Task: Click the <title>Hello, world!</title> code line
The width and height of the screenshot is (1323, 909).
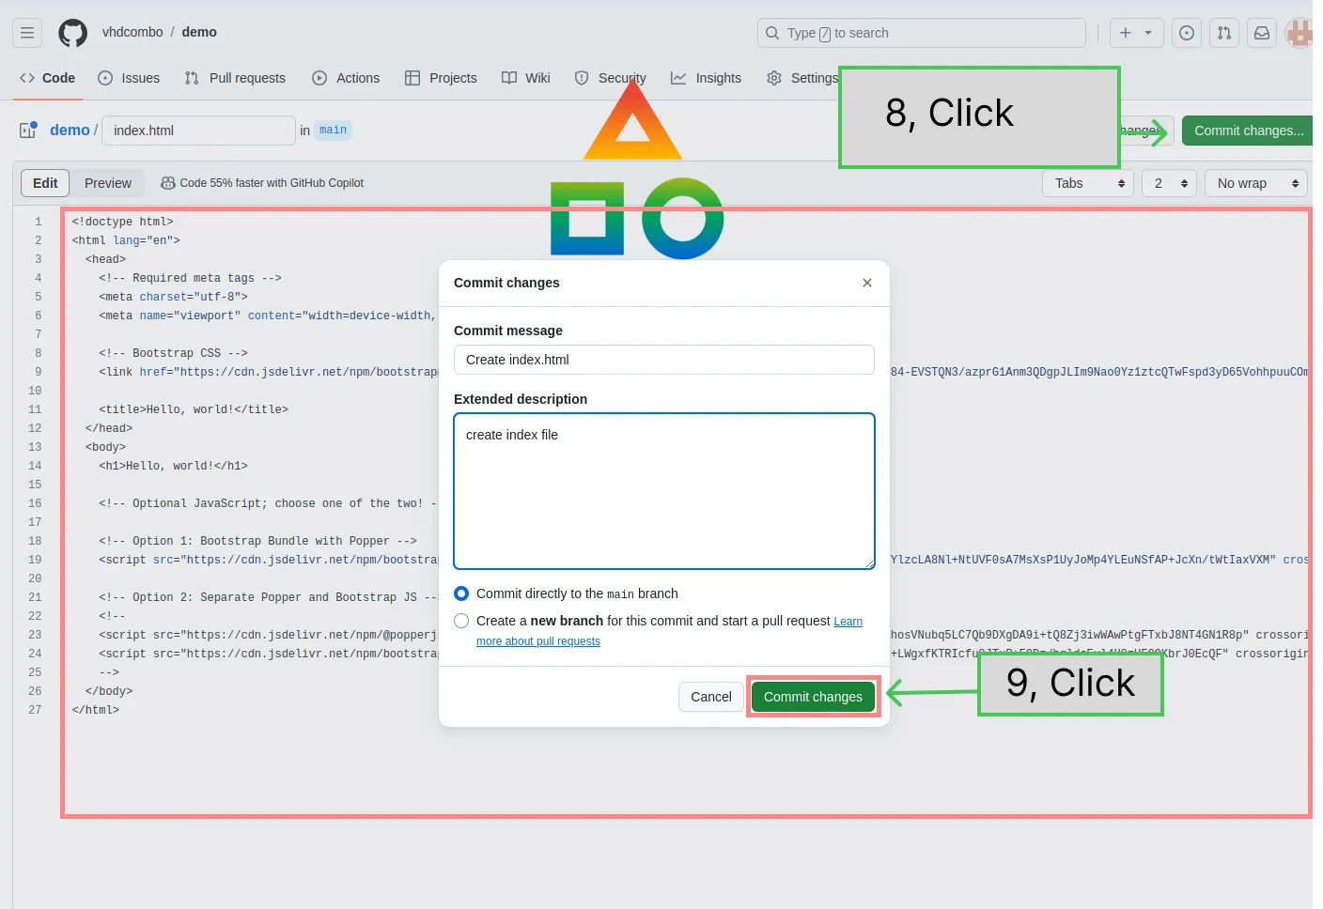Action: click(194, 409)
